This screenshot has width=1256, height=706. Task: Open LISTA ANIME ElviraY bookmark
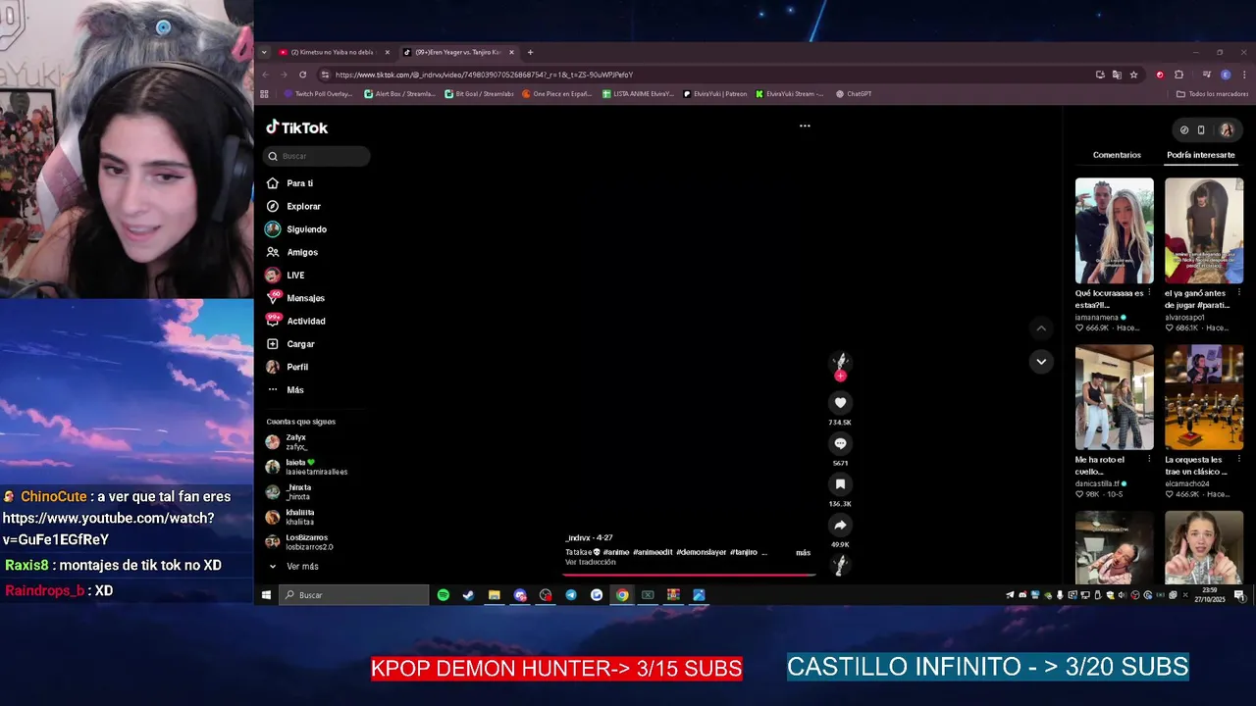(638, 94)
